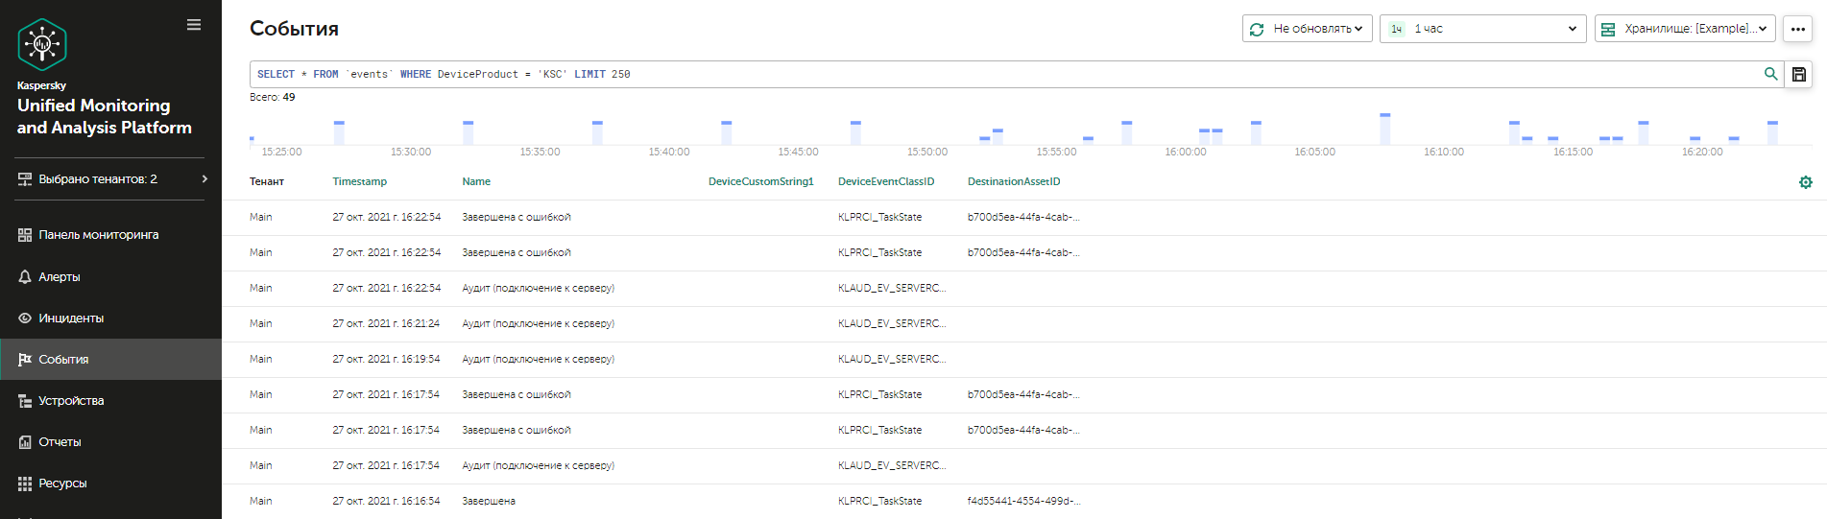Go to the 'Устройства' section
This screenshot has width=1827, height=519.
[71, 401]
